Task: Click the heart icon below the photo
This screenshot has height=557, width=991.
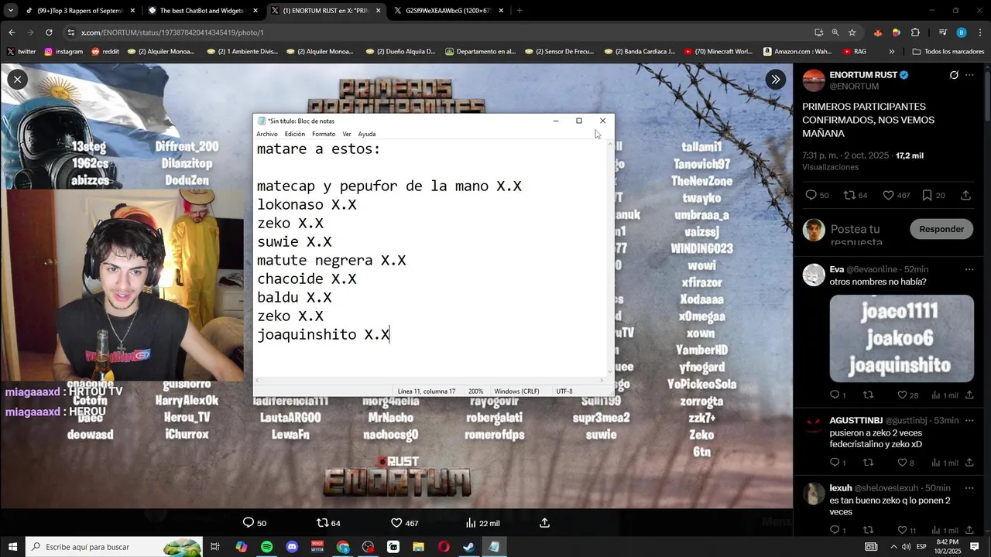Action: [x=396, y=523]
